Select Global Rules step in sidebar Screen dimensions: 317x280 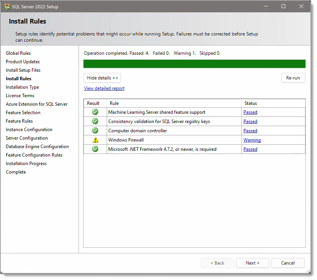coord(18,53)
